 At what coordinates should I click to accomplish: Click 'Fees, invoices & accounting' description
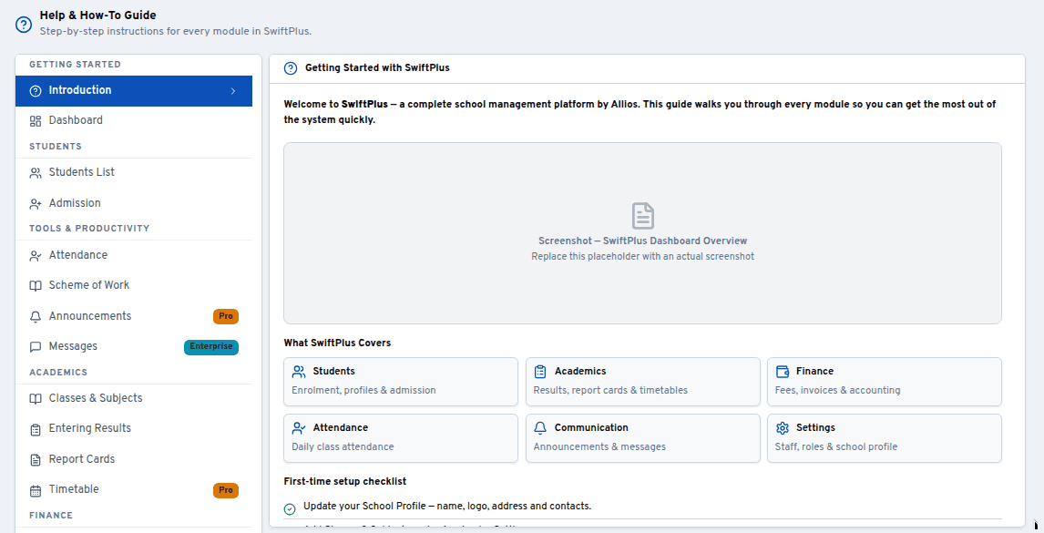(837, 391)
